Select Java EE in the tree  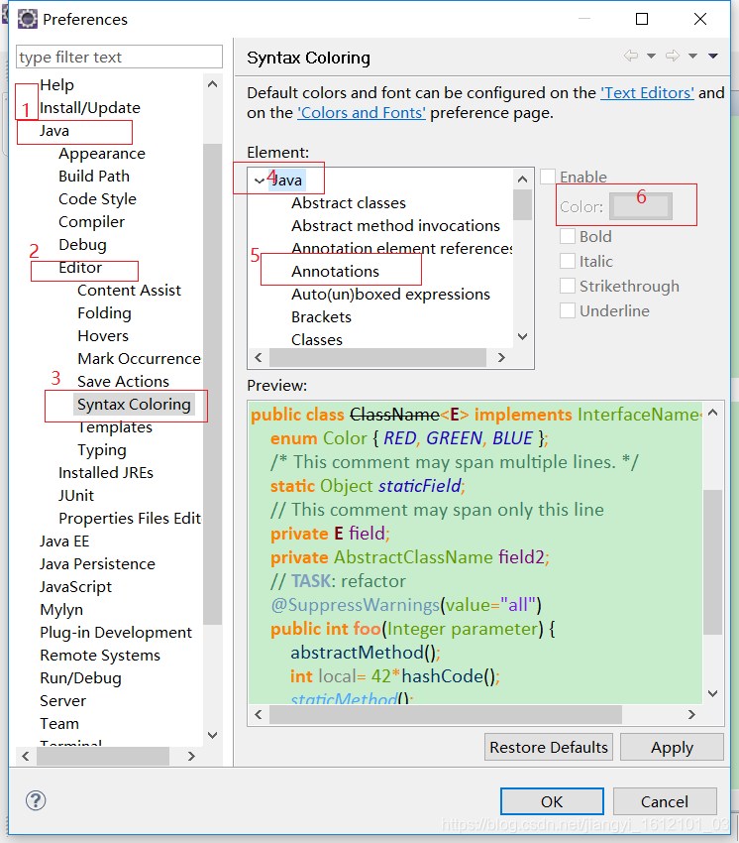tap(64, 541)
